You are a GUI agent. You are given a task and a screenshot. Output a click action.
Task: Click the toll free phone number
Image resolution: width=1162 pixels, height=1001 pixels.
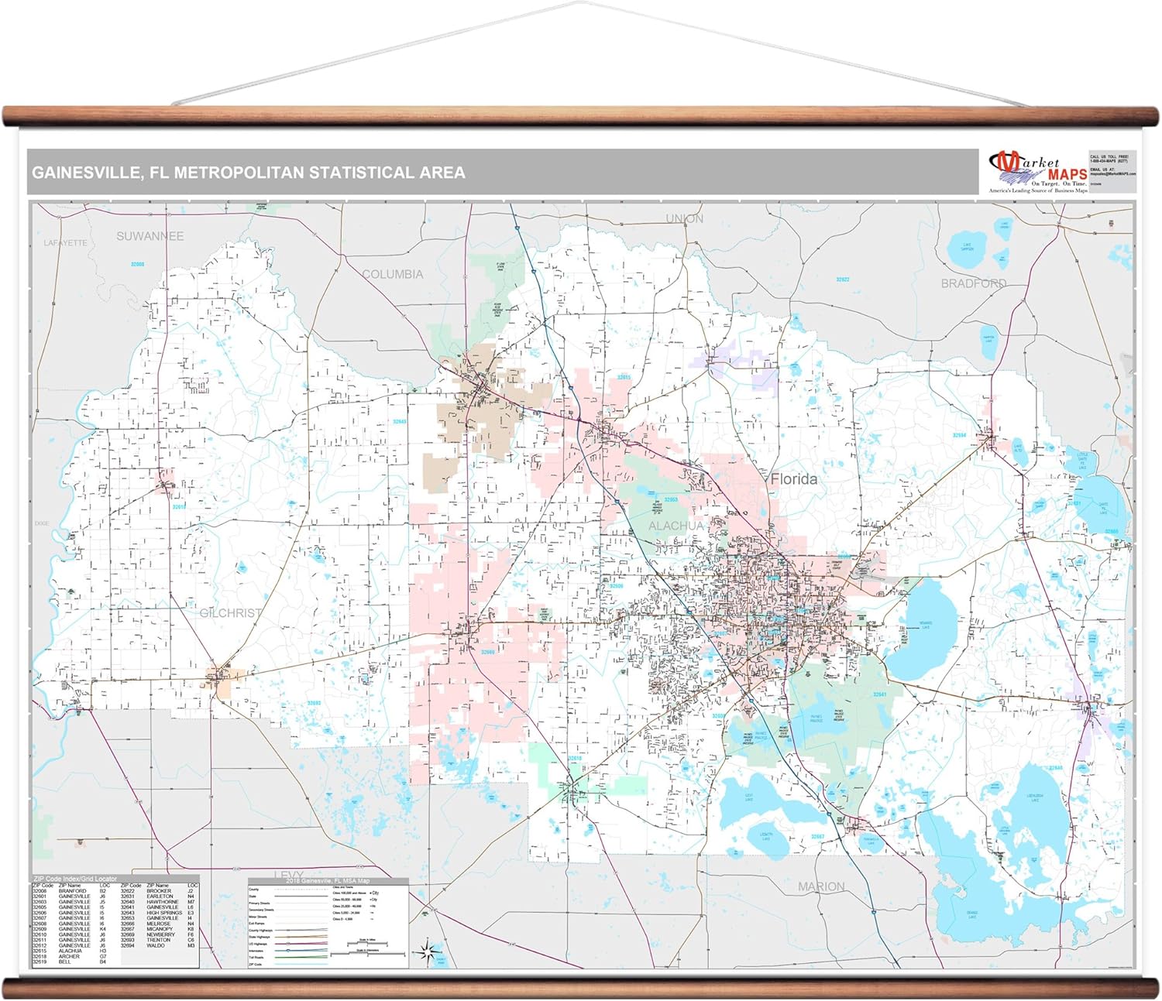(x=1109, y=161)
